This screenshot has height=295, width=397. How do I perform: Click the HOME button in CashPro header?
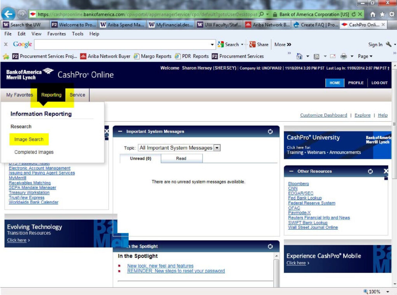pos(335,83)
